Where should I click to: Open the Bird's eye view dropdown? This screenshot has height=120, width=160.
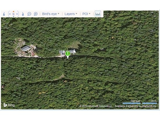50,14
